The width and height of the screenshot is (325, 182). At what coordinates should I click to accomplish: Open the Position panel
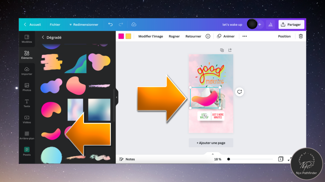click(284, 36)
